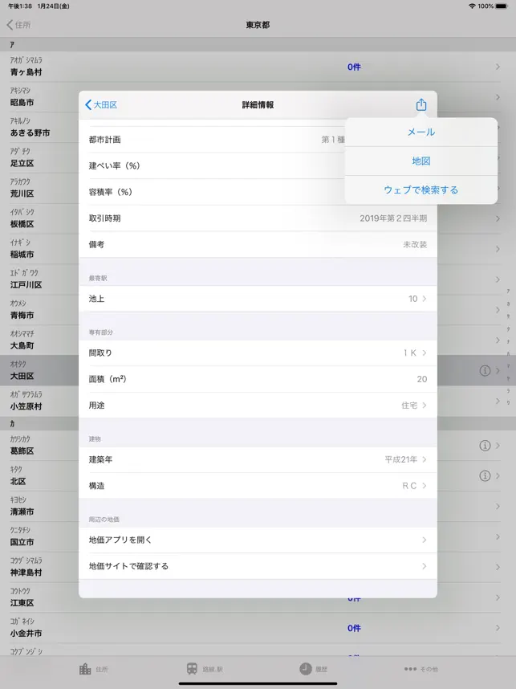Open 地価サイトで確認する link
The image size is (516, 689).
258,566
